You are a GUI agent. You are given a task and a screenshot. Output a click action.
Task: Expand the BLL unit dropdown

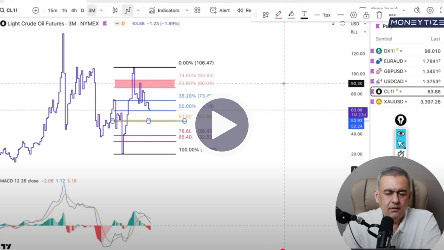click(x=358, y=32)
